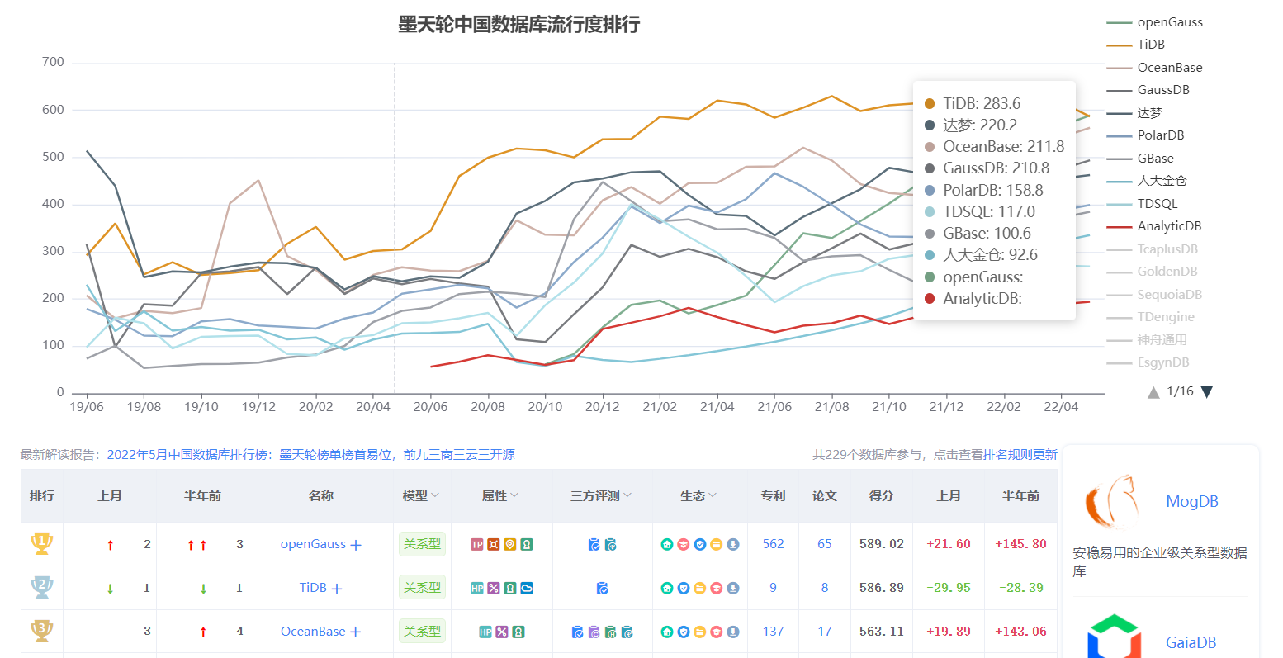This screenshot has height=658, width=1283.
Task: Click the 关系型 tag in openGauss row
Action: click(x=422, y=544)
